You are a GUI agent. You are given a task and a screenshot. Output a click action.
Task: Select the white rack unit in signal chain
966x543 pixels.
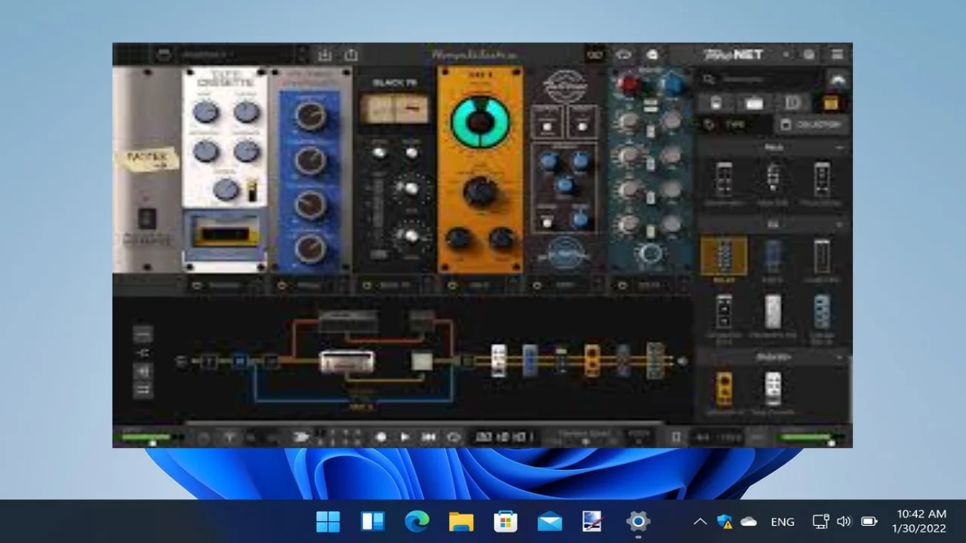498,360
